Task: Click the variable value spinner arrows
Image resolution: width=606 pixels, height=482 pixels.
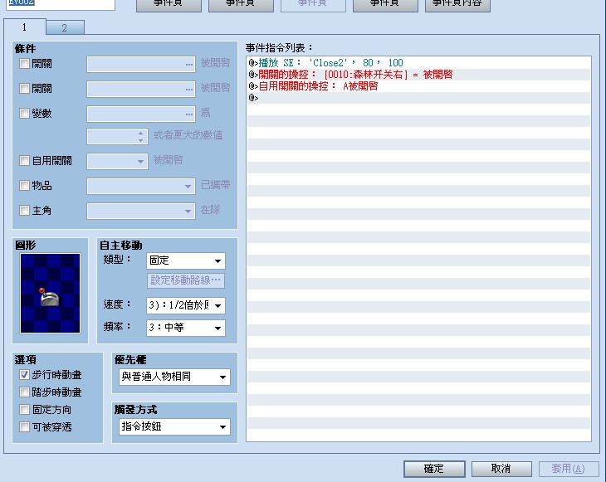Action: (x=141, y=136)
